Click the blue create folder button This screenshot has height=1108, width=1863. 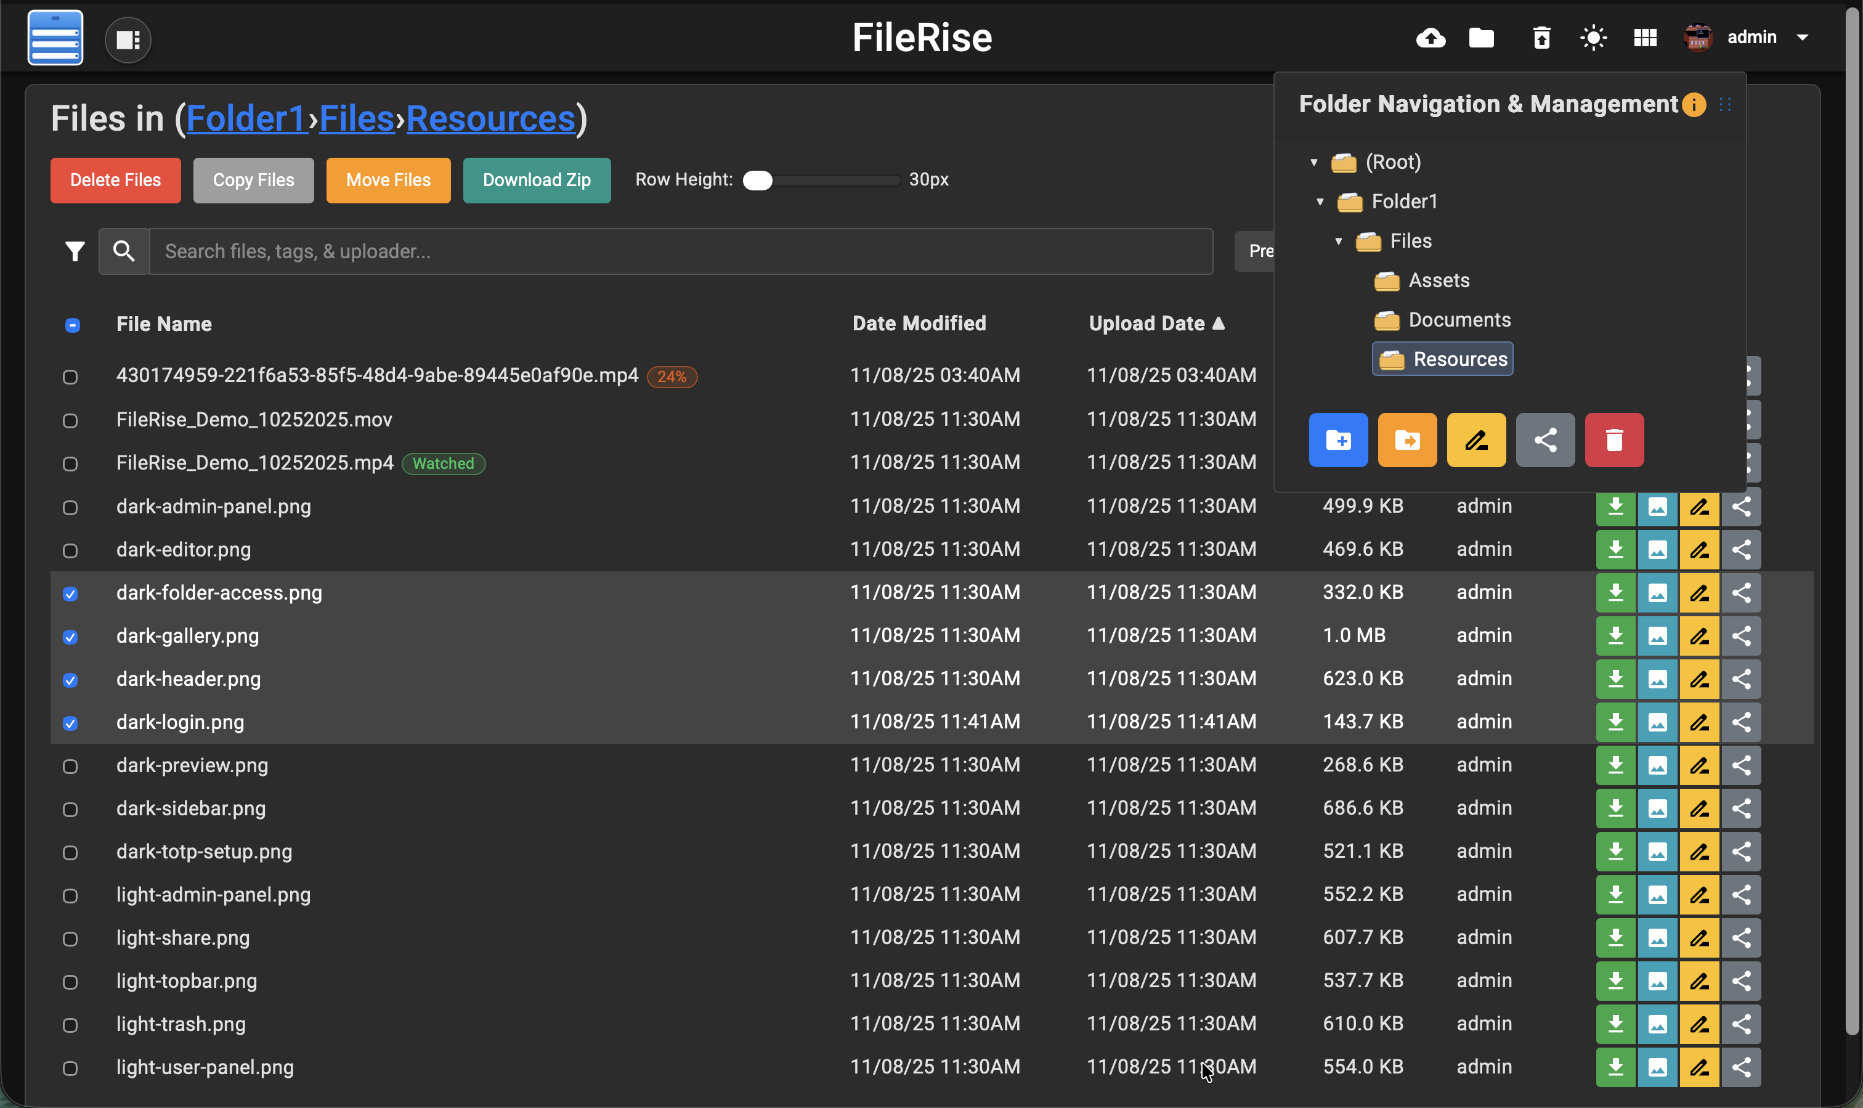1337,440
